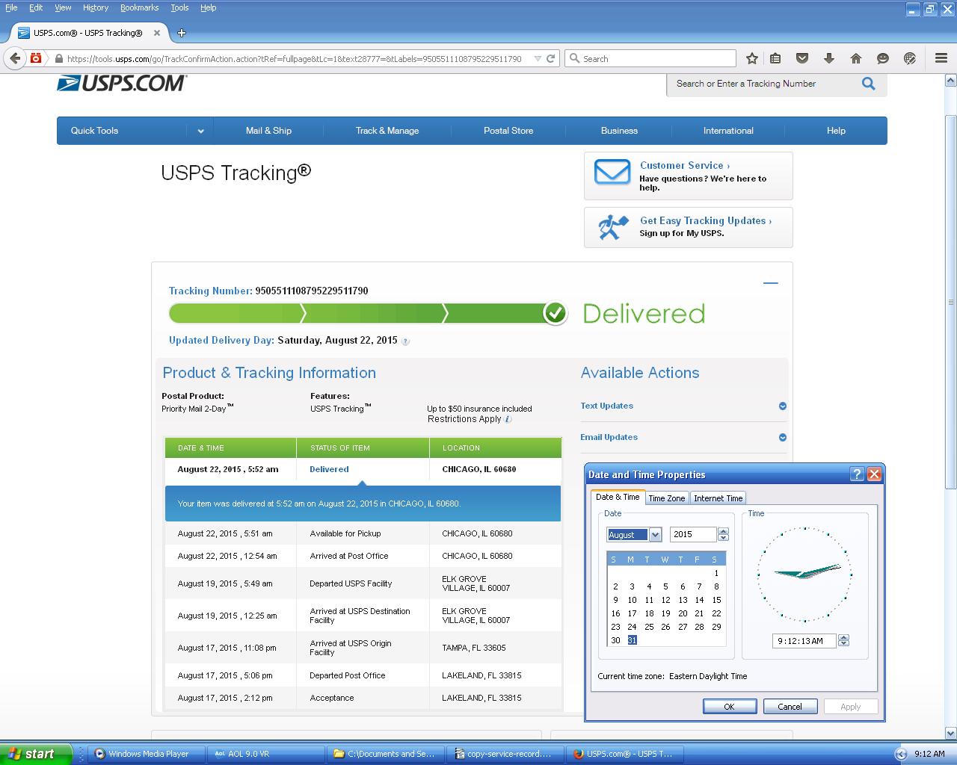Close the USPS Tracking browser tab

click(157, 33)
